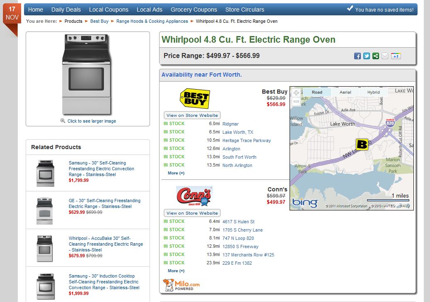Screen dimensions: 430x302
Task: Click the green share icon
Action: tap(376, 56)
